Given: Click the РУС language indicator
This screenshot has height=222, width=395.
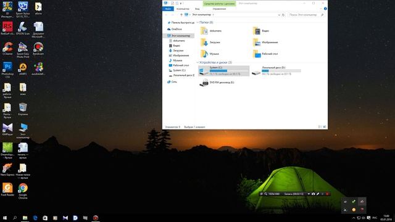Looking at the screenshot, I should coord(375,218).
